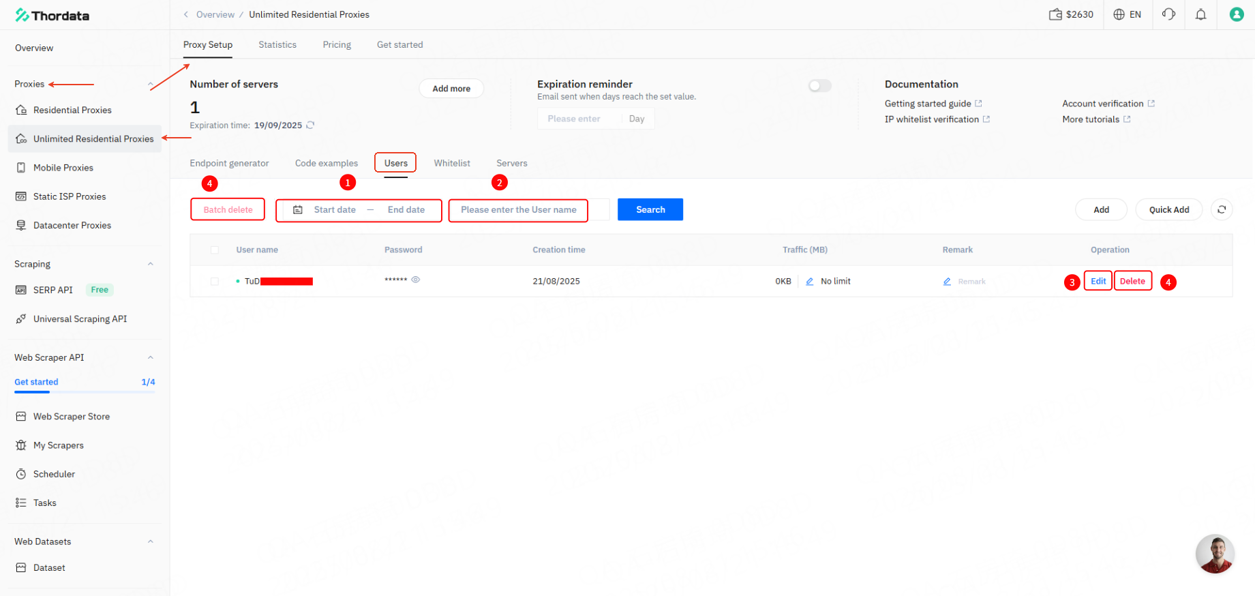Viewport: 1255px width, 596px height.
Task: Delete the TuD user
Action: click(x=1133, y=281)
